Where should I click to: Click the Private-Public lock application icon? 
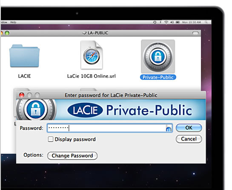(x=158, y=56)
